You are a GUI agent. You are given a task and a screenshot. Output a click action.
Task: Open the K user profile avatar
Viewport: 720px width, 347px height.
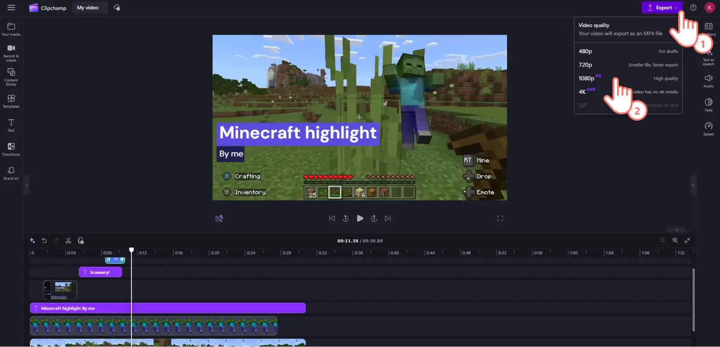(709, 8)
